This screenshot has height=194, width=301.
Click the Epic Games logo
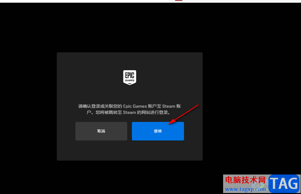coord(130,77)
